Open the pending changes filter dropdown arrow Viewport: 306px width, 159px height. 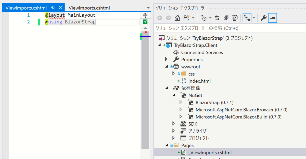tap(210, 18)
